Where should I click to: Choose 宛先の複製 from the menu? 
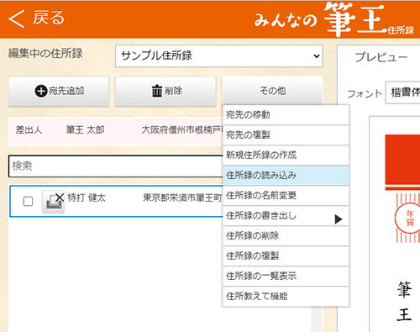(x=286, y=135)
